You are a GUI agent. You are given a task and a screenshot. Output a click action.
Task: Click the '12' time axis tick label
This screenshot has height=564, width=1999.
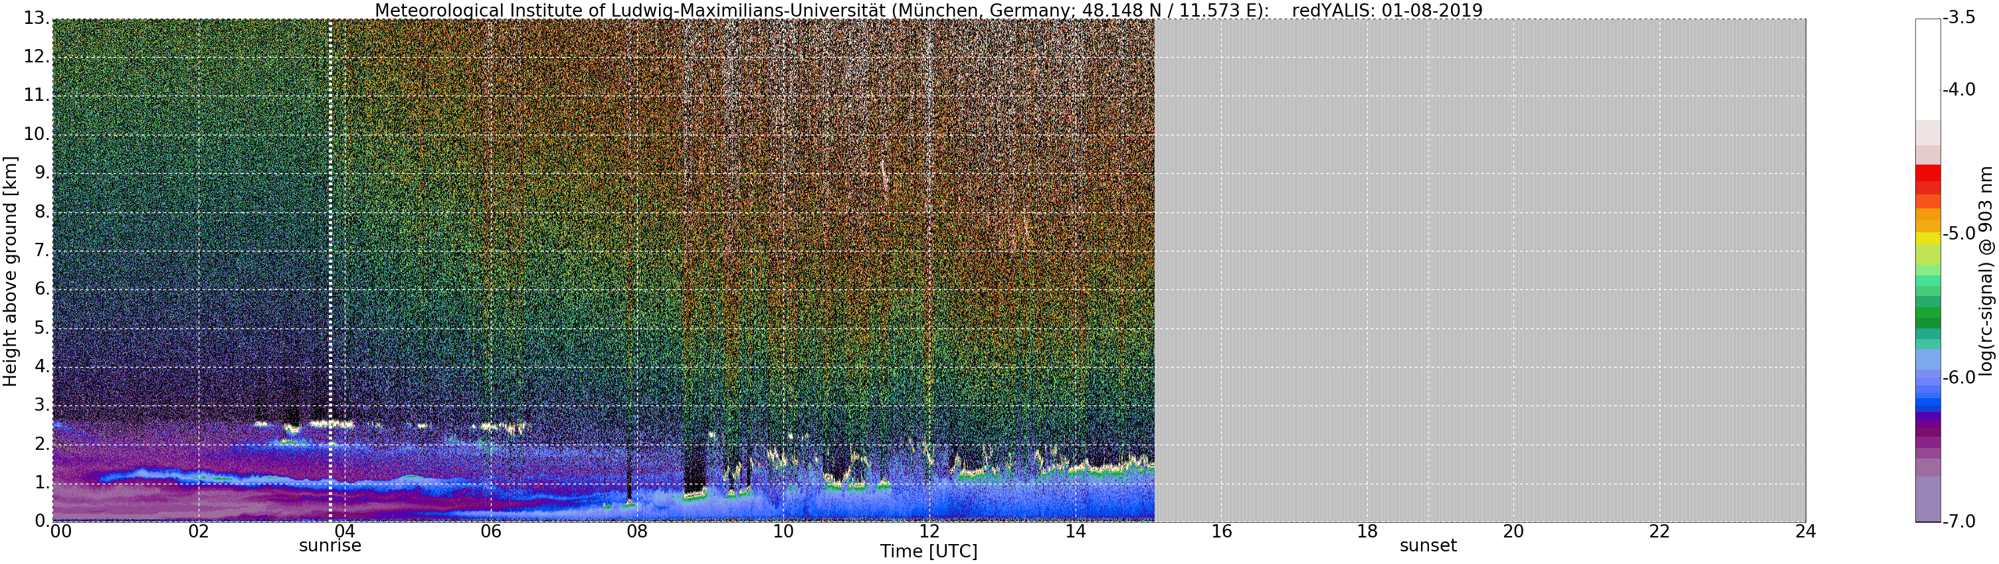click(929, 531)
